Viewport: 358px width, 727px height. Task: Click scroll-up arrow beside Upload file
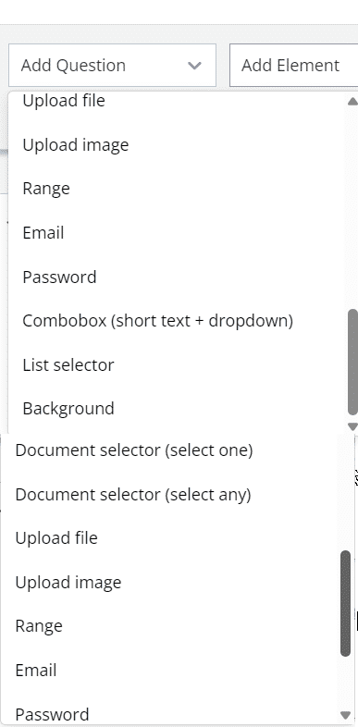352,101
